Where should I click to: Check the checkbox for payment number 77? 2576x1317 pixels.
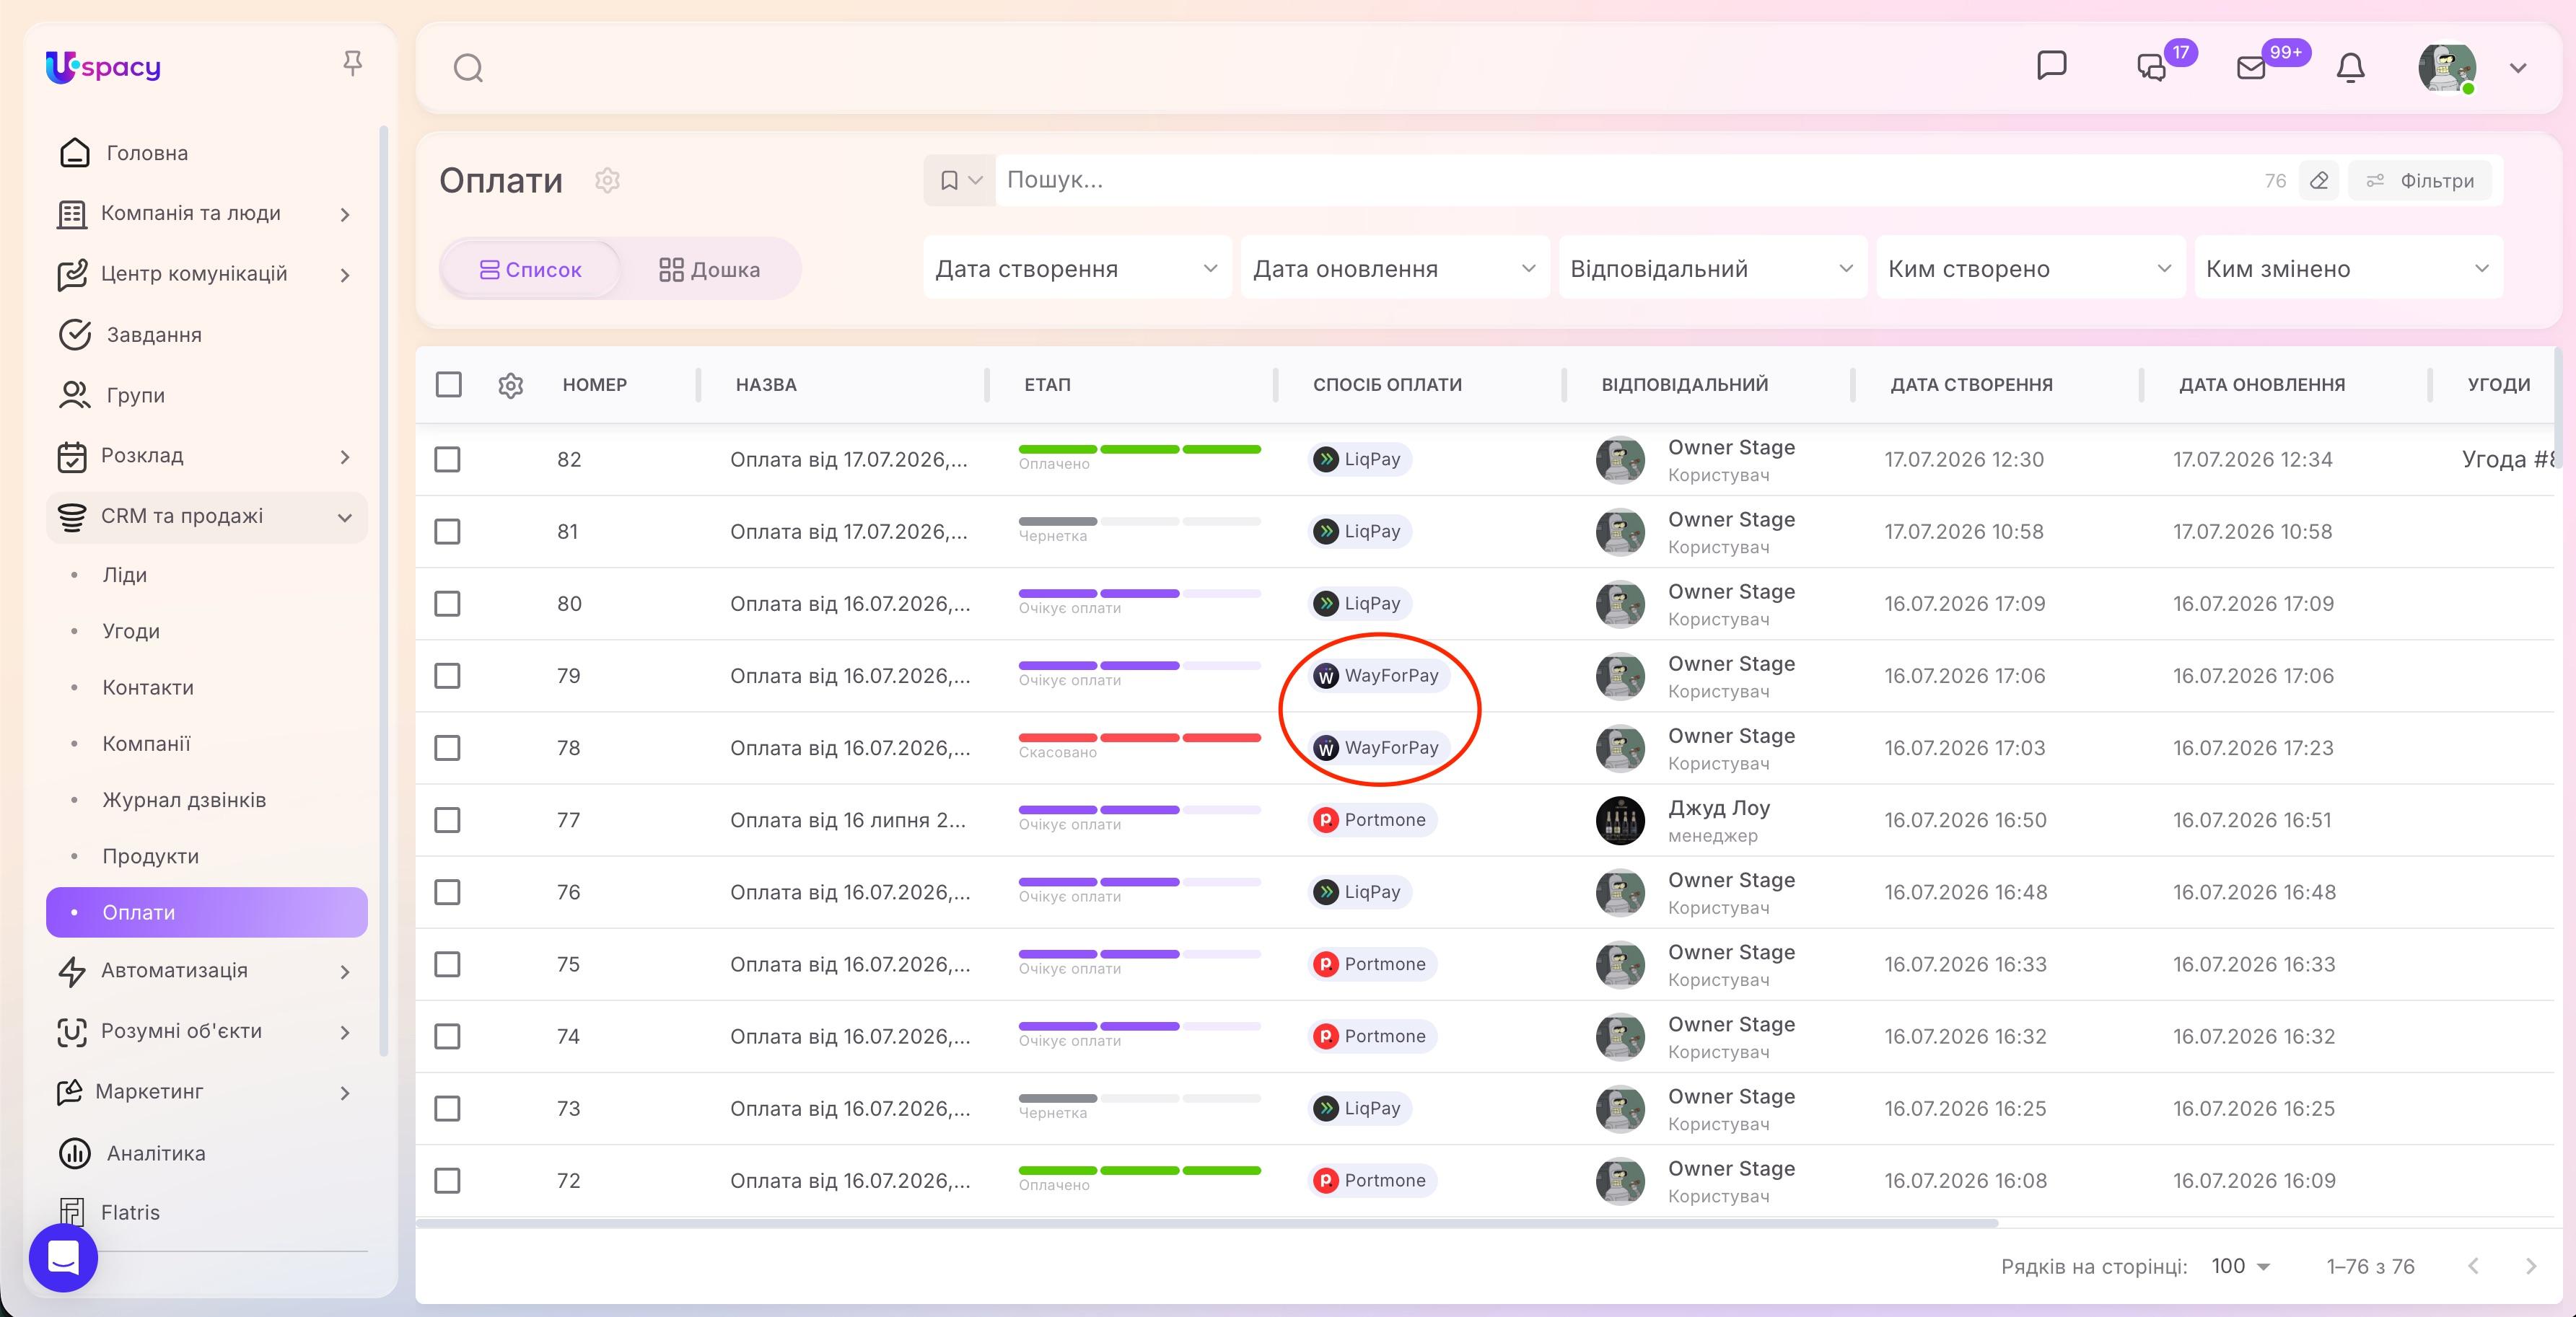tap(447, 820)
